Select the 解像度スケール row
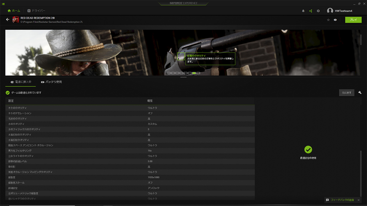 coord(130,183)
